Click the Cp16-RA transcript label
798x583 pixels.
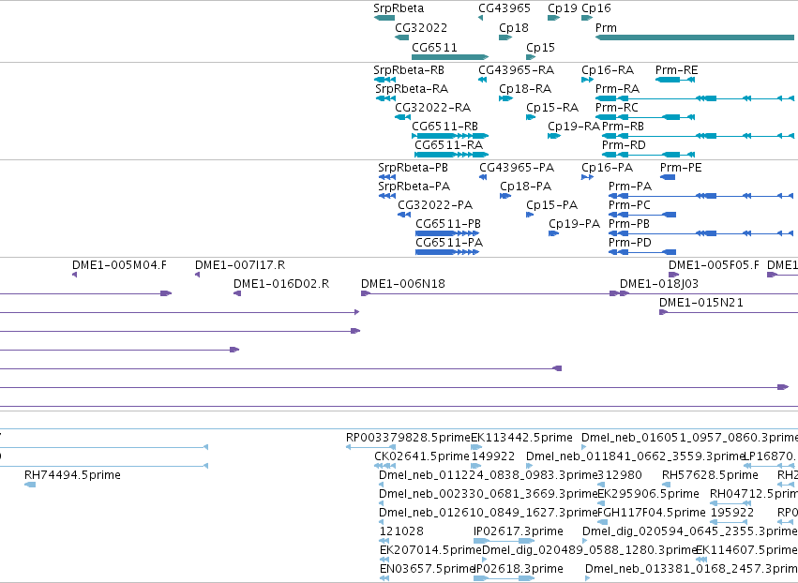(x=608, y=69)
